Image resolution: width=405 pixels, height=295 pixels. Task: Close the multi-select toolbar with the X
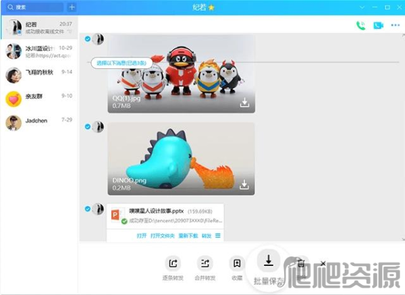coord(323,263)
